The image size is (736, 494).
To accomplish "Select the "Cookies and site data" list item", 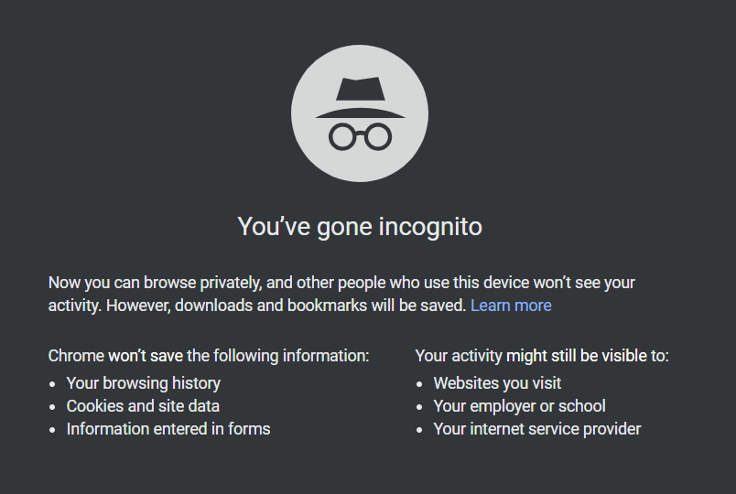I will (143, 406).
